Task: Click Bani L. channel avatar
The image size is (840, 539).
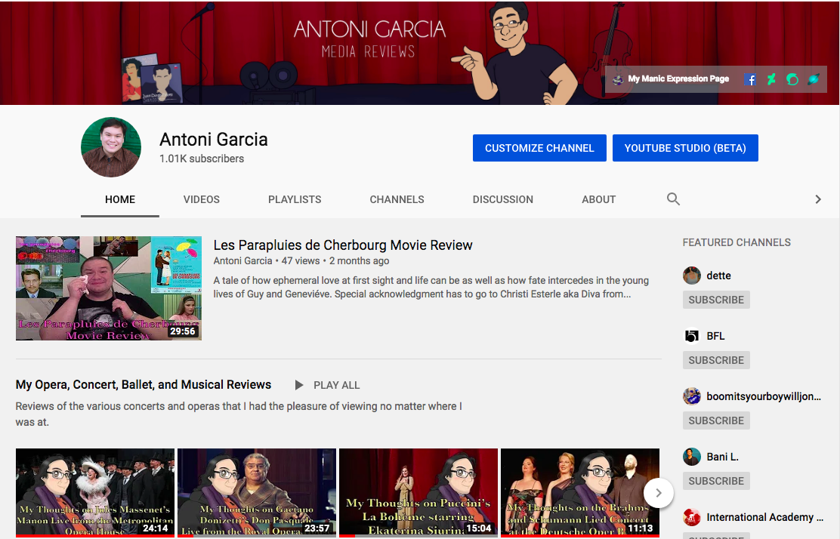Action: click(691, 457)
